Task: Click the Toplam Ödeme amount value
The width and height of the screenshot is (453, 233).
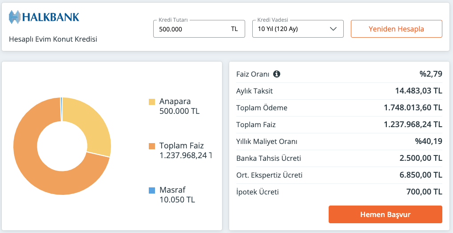Action: click(x=413, y=108)
